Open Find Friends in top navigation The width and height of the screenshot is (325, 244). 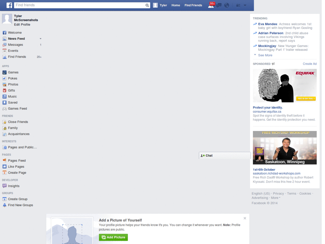[x=193, y=5]
